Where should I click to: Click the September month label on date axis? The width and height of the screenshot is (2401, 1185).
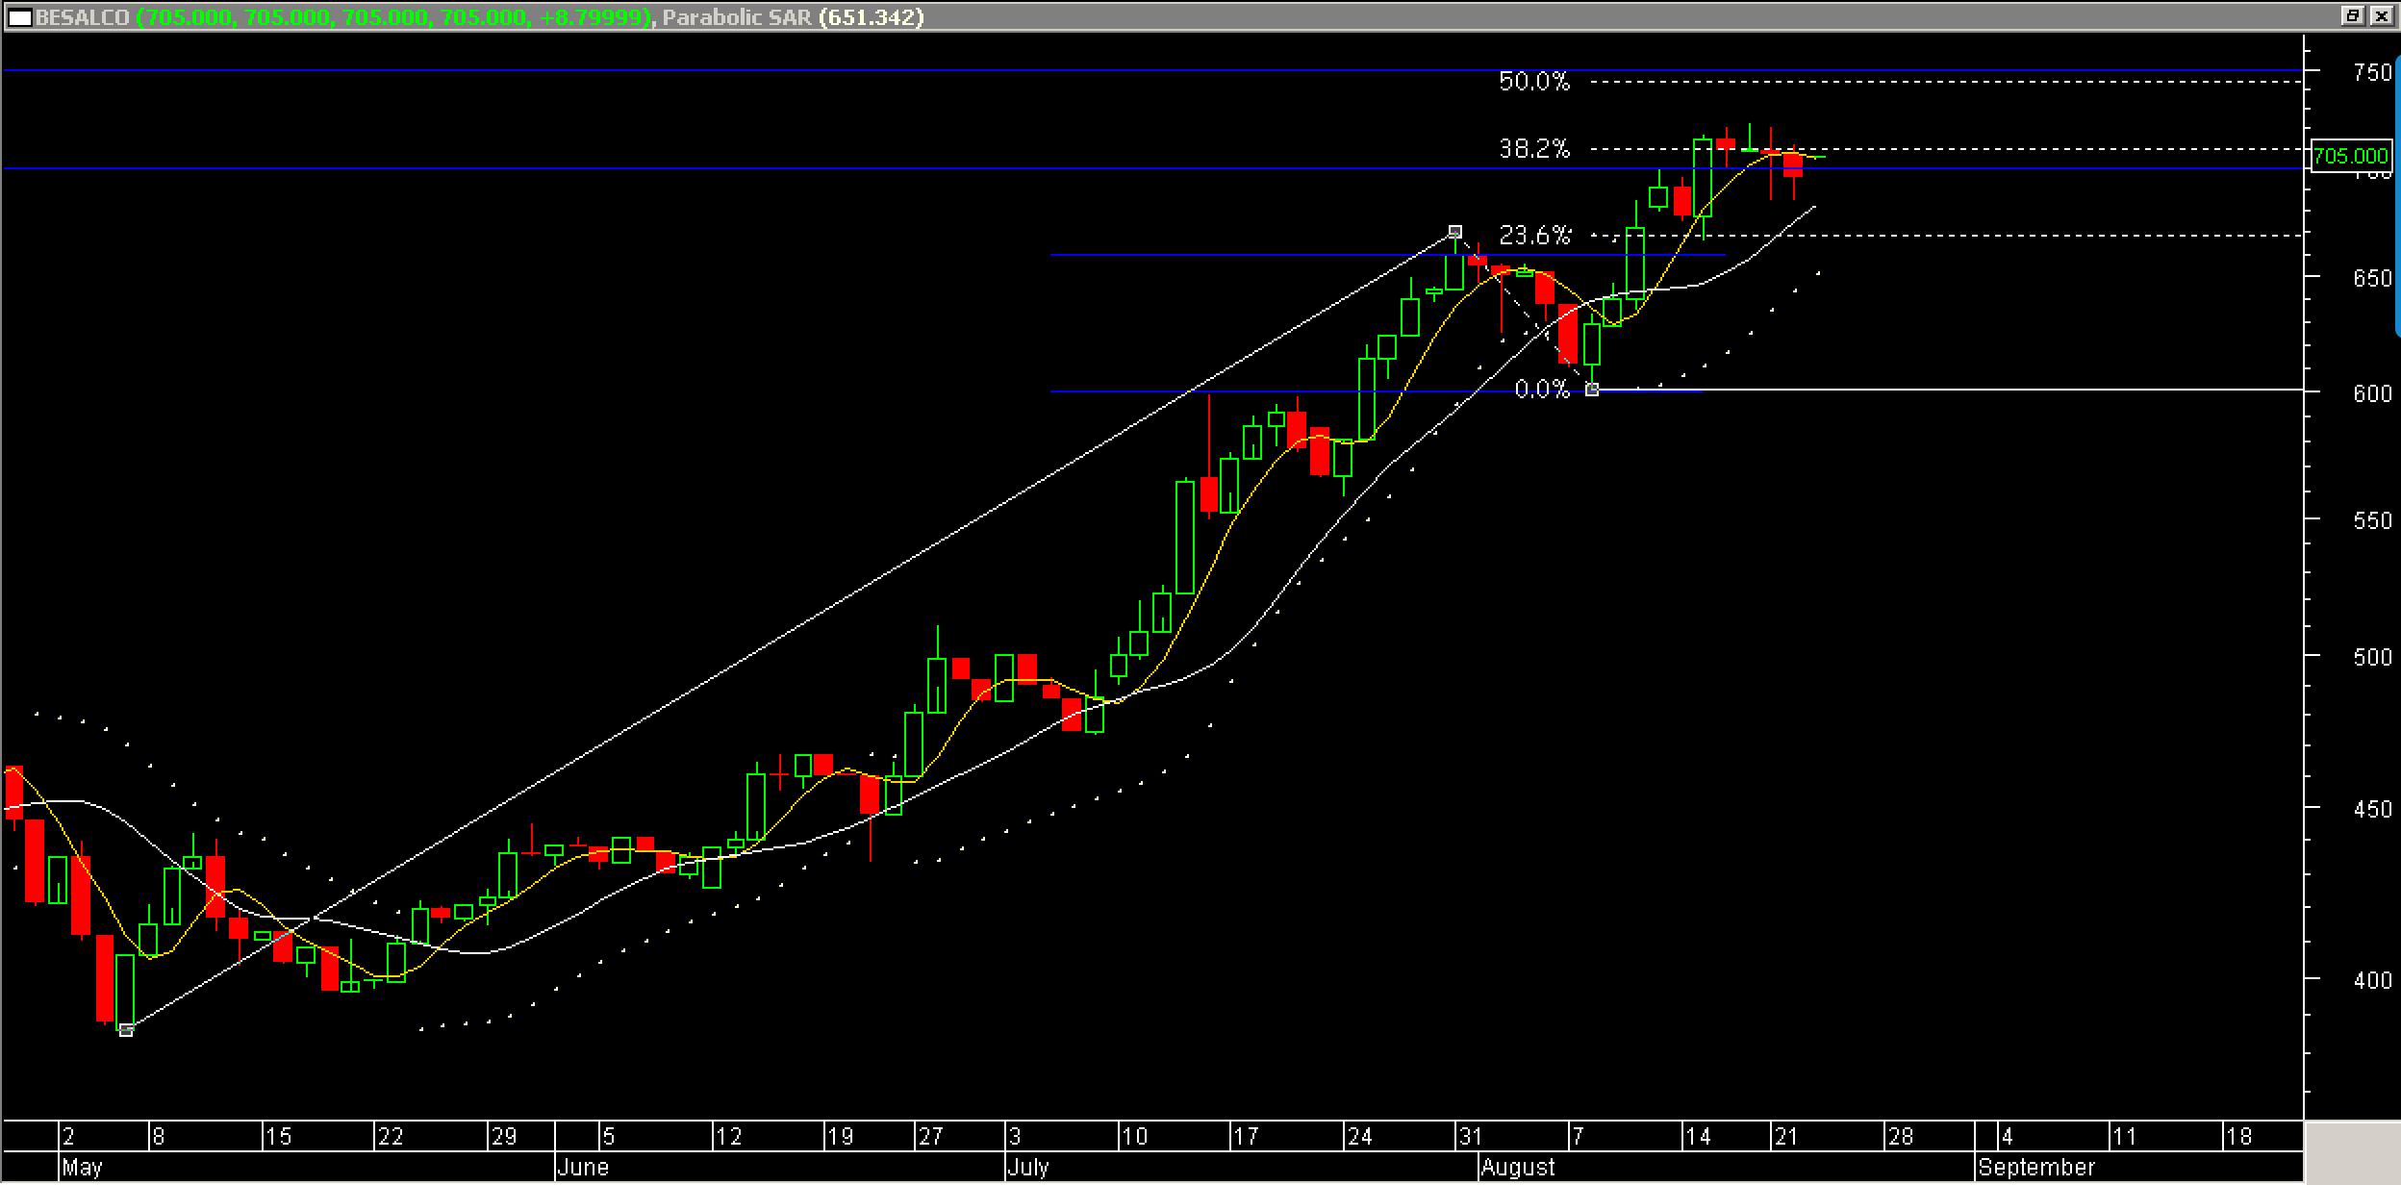click(x=2036, y=1168)
